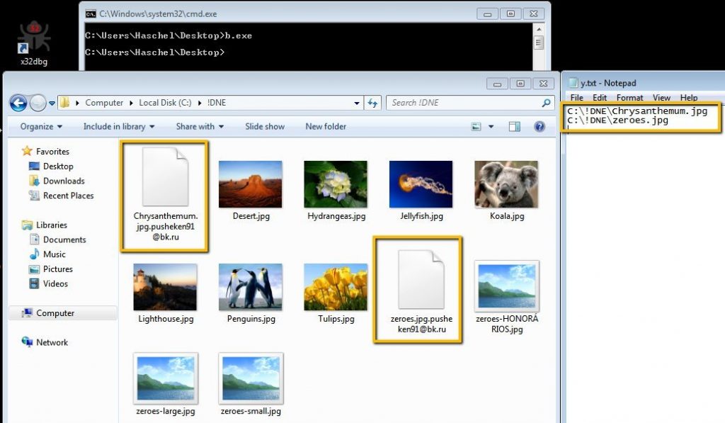Open Notepad's Format menu
The height and width of the screenshot is (423, 725).
point(629,98)
